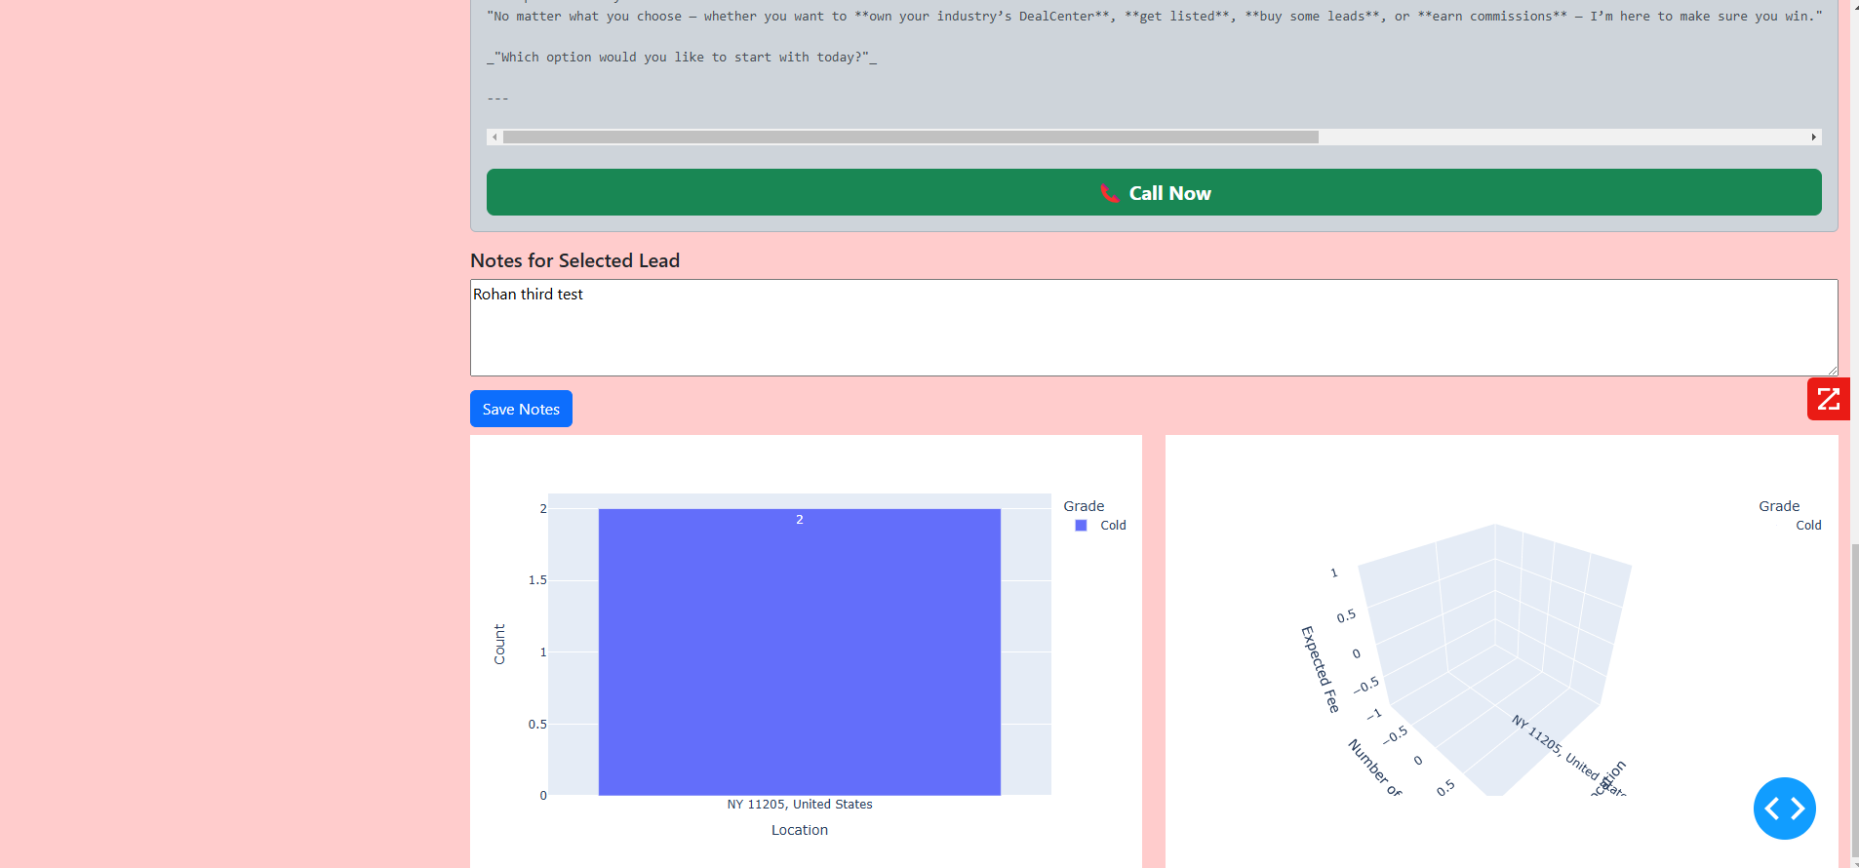Click the Expected Fee axis label
The image size is (1859, 868).
click(x=1320, y=669)
